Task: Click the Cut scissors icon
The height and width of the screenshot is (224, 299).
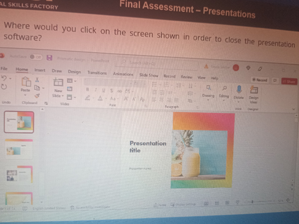Action: click(x=37, y=80)
